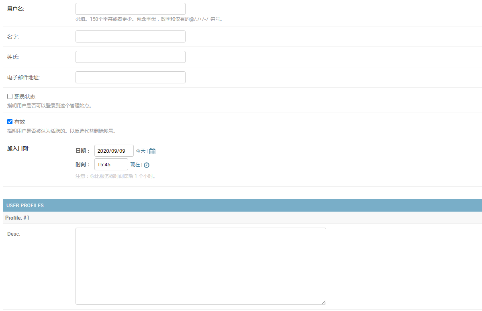Grab the Desc textarea resize handle
The width and height of the screenshot is (482, 311).
tap(323, 302)
